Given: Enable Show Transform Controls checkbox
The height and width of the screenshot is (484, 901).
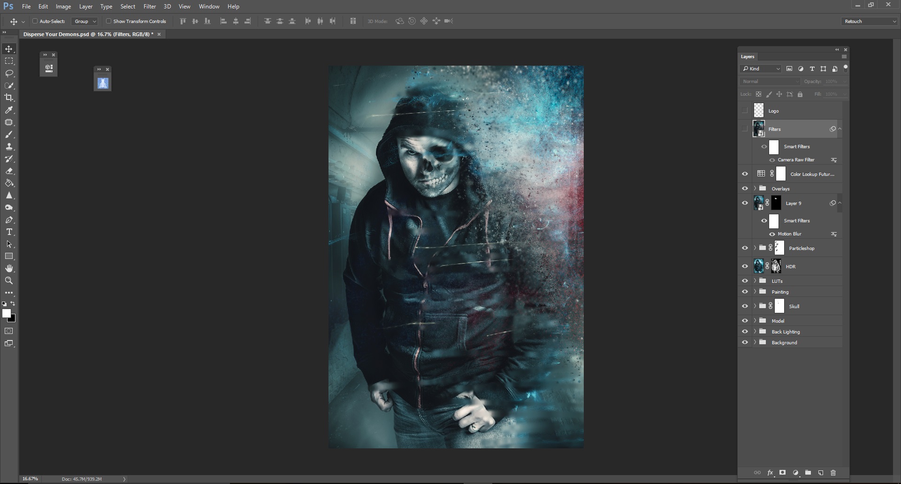Looking at the screenshot, I should click(x=108, y=21).
